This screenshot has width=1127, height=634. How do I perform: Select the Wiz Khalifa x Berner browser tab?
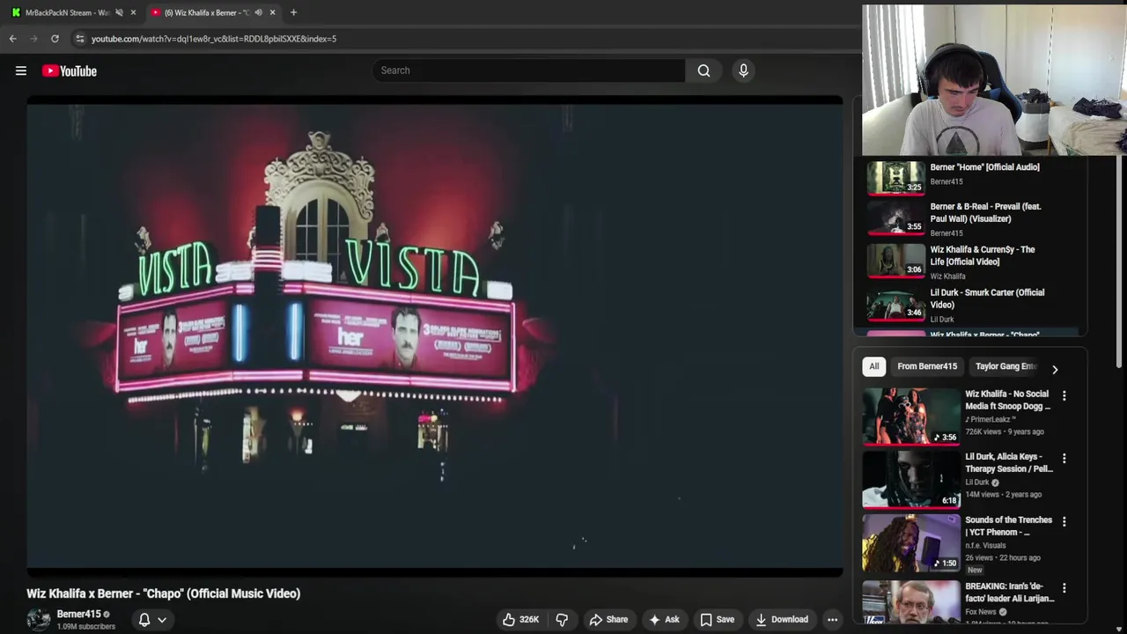pyautogui.click(x=206, y=12)
